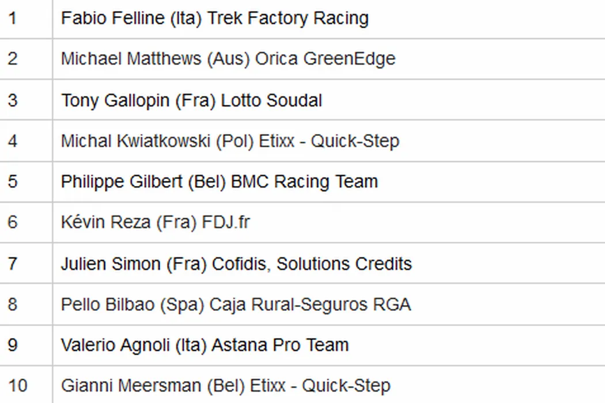Click Valerio Agnoli Astana Pro Team
The height and width of the screenshot is (403, 605).
pos(205,345)
